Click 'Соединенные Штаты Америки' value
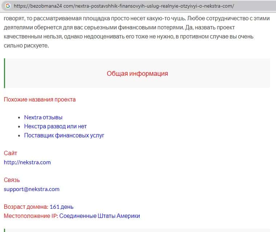The width and height of the screenshot is (276, 232). click(x=100, y=216)
